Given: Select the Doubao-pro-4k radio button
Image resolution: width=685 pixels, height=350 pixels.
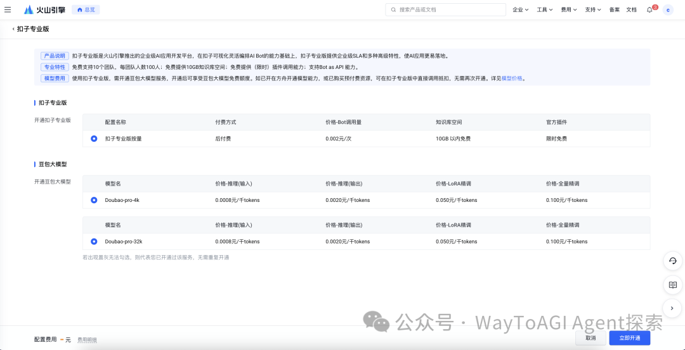Looking at the screenshot, I should (94, 200).
